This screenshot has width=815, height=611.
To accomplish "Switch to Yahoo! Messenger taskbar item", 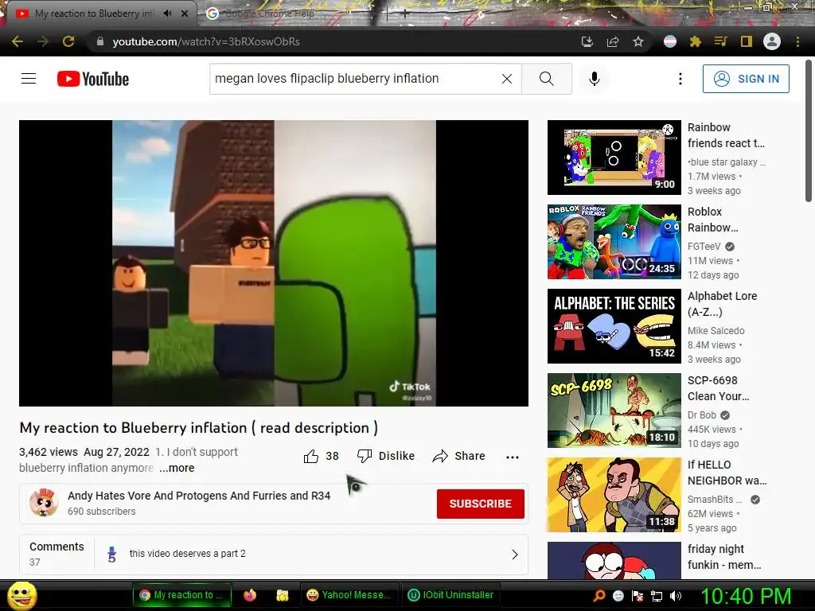I will point(349,595).
